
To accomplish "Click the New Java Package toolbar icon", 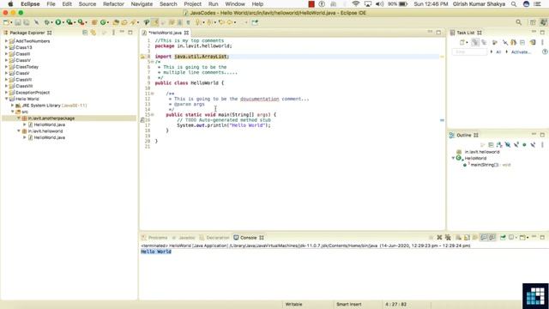I will (x=94, y=22).
